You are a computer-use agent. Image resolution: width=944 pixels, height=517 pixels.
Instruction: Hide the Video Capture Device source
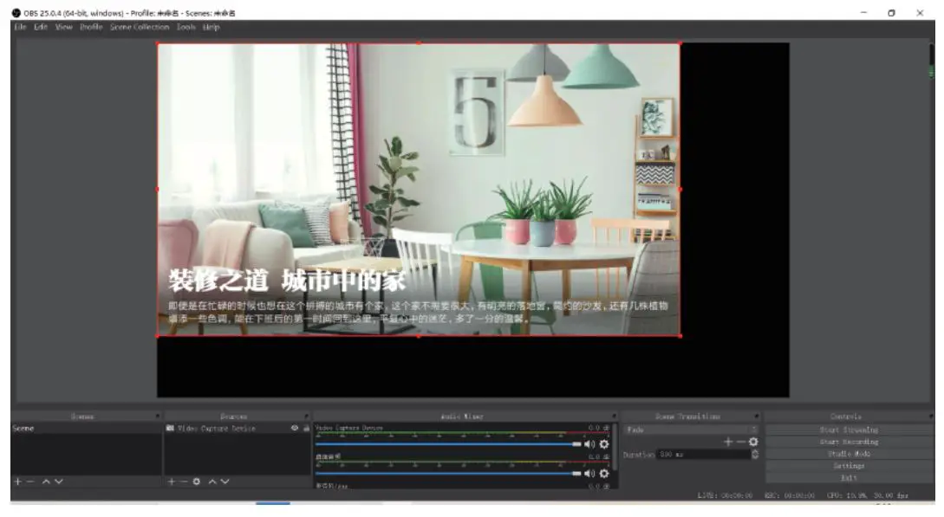[x=295, y=429]
